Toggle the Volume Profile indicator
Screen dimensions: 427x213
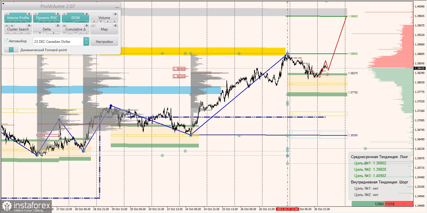pos(18,18)
